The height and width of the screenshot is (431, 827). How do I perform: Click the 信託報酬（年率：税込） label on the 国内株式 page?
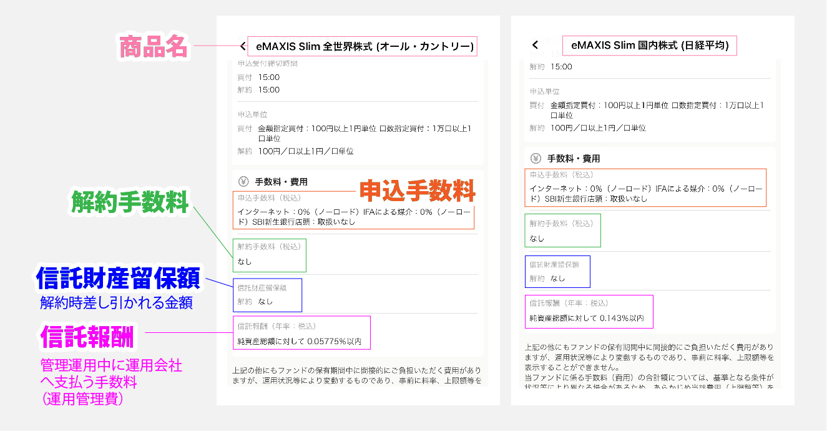(570, 304)
